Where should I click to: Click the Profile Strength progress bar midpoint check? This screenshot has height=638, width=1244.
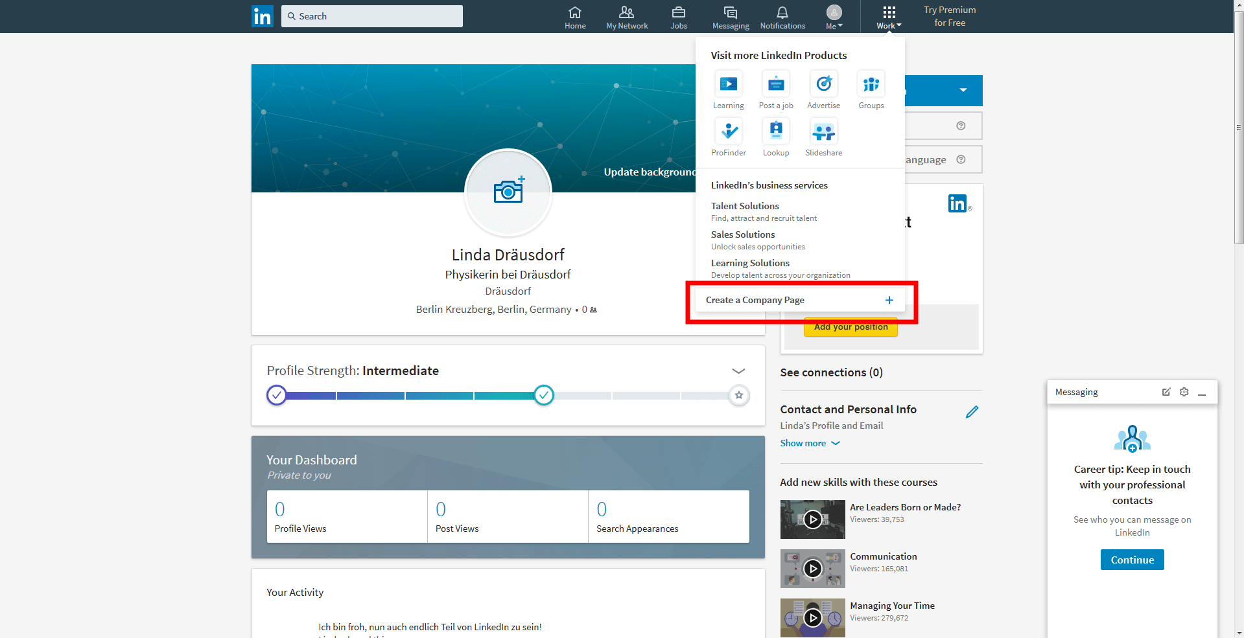[x=544, y=395]
